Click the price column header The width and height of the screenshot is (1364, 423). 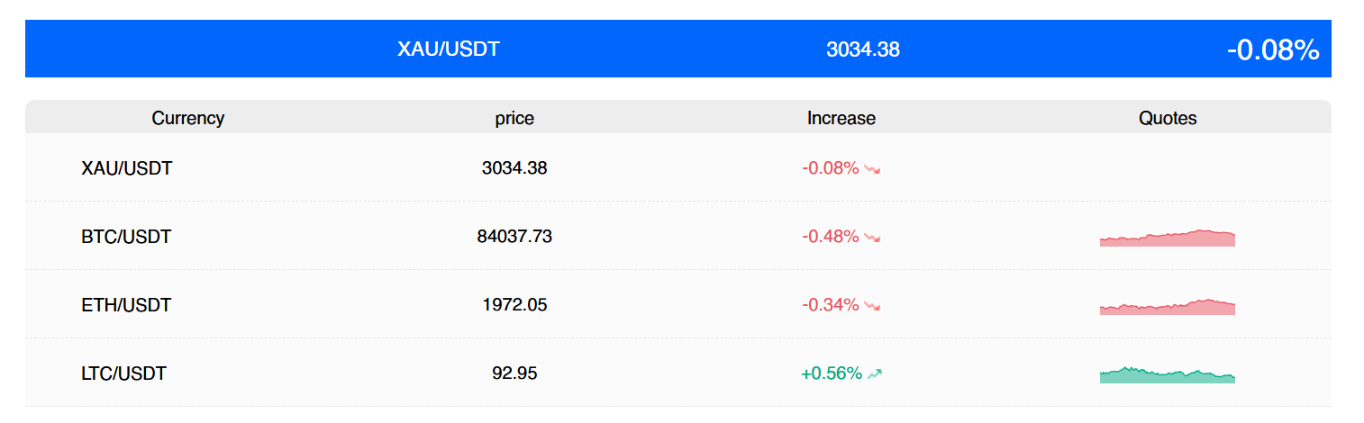click(x=514, y=118)
